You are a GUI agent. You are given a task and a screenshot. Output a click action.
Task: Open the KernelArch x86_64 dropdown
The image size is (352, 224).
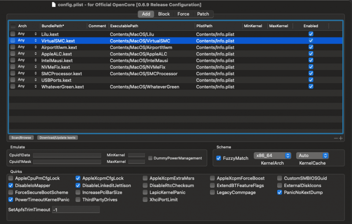point(272,156)
